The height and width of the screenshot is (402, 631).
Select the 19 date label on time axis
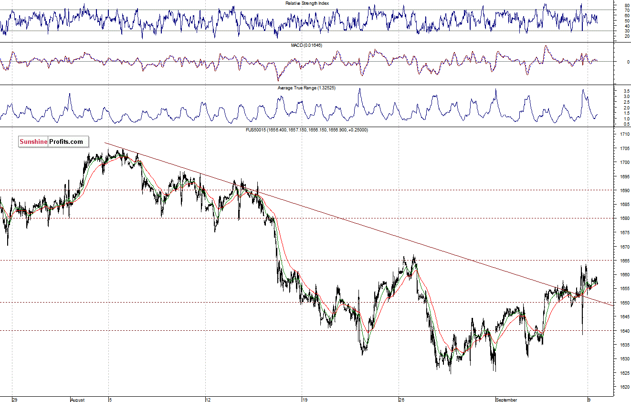(305, 399)
